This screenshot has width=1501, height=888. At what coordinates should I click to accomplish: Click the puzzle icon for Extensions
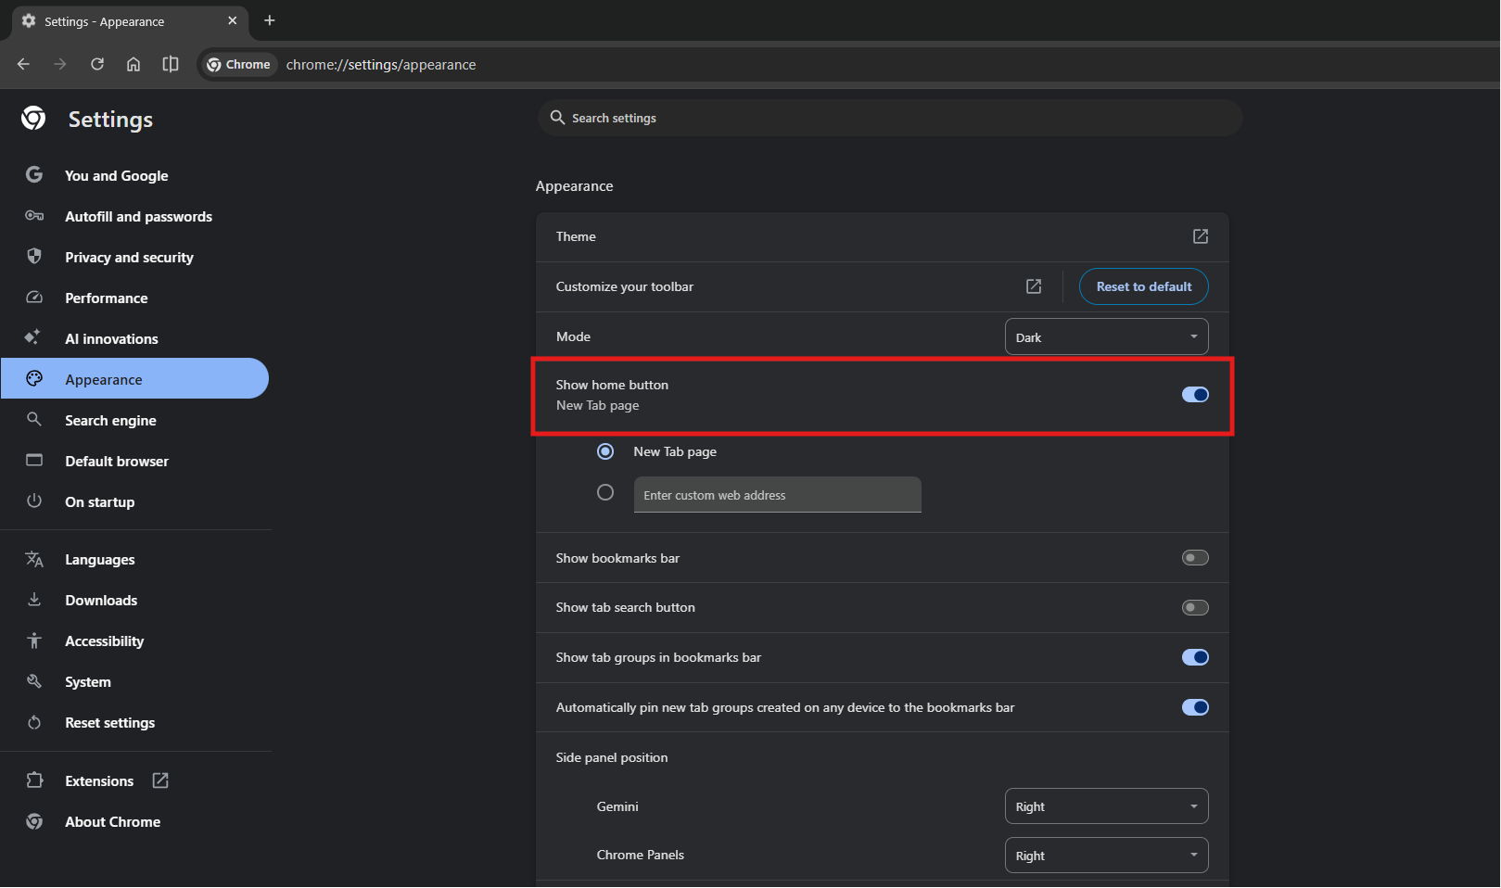(x=34, y=780)
